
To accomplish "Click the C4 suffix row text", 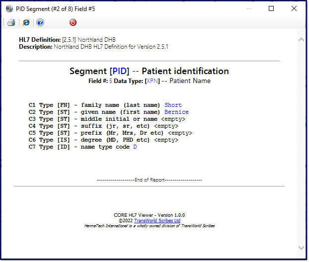I will 103,126.
